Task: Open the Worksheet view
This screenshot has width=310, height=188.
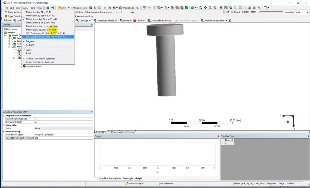Action: (x=127, y=8)
